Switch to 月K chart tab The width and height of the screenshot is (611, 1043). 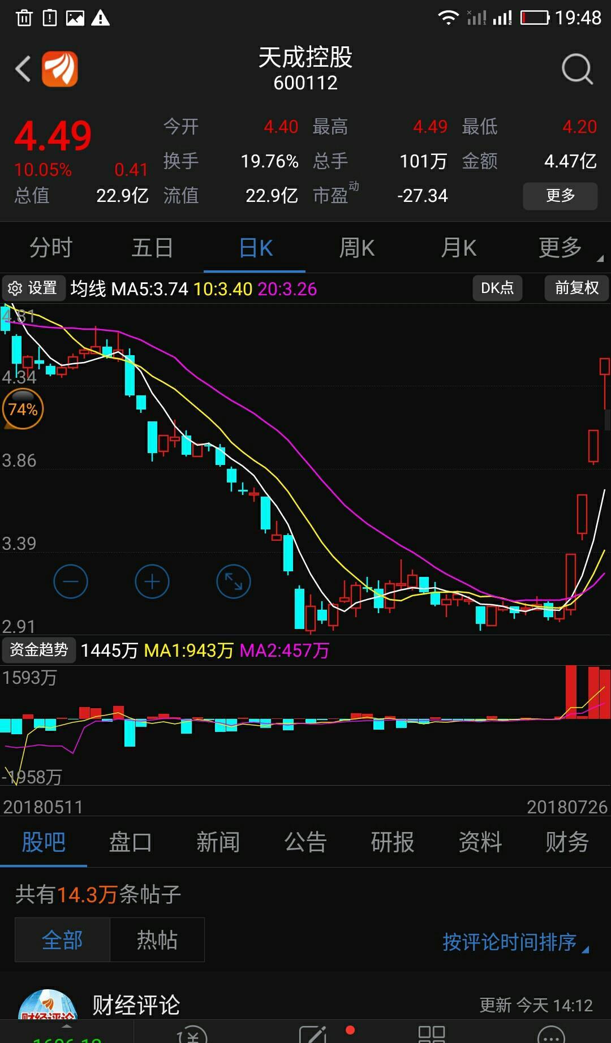click(458, 248)
